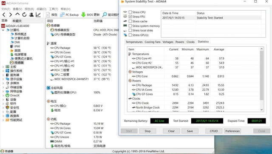Open the 报告 report toolbar button
The image size is (272, 154).
[x=52, y=15]
